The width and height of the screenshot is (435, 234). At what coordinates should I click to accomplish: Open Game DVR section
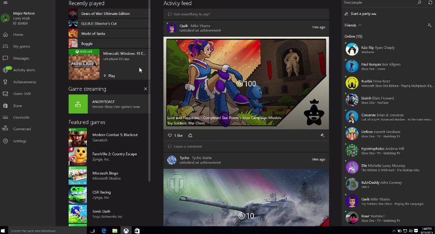click(22, 94)
